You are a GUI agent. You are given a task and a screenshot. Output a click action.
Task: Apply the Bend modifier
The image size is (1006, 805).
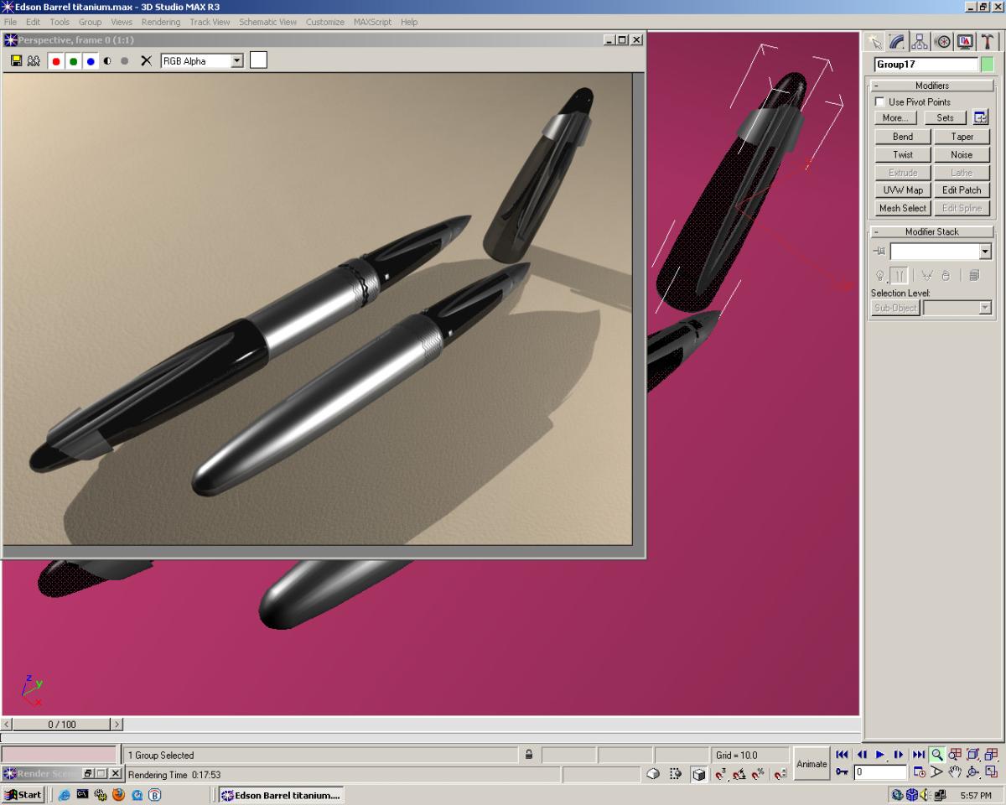click(903, 137)
